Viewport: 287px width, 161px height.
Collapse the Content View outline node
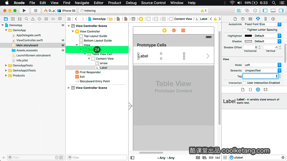pos(89,59)
